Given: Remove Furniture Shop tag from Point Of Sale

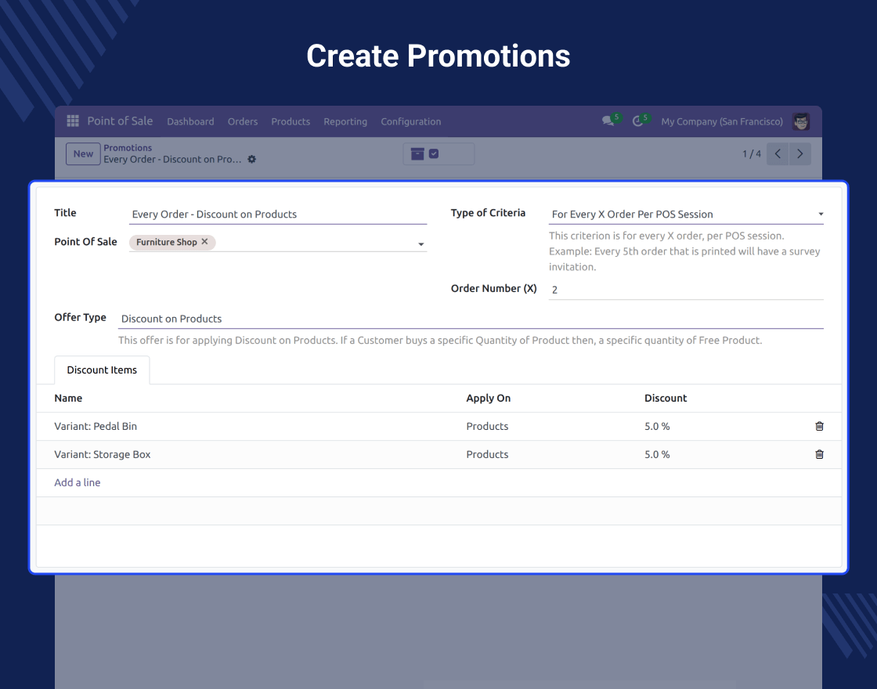Looking at the screenshot, I should [x=204, y=242].
